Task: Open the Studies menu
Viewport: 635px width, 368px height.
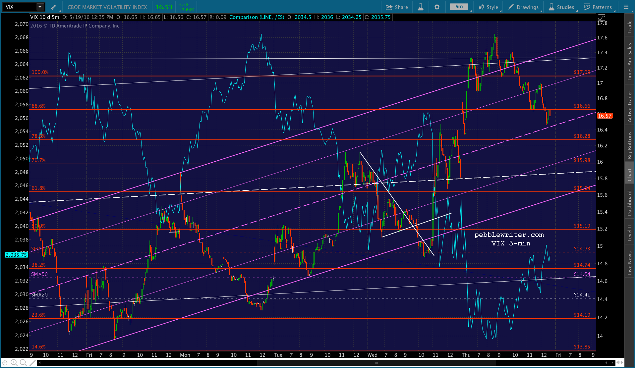Action: click(x=561, y=7)
